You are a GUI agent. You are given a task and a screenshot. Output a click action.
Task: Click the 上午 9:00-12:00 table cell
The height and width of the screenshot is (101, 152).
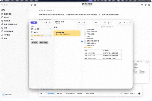click(x=93, y=53)
